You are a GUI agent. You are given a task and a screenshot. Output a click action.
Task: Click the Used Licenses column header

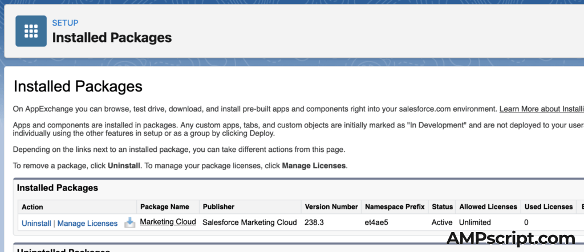[x=549, y=206]
